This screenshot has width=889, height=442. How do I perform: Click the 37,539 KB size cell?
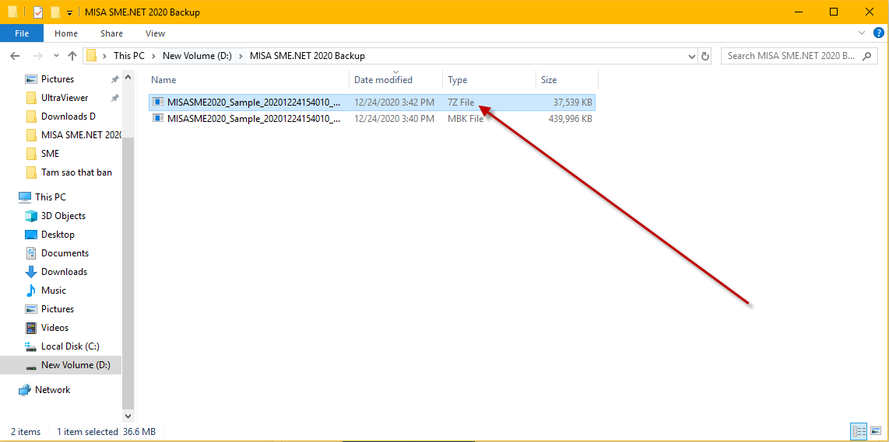tap(573, 103)
